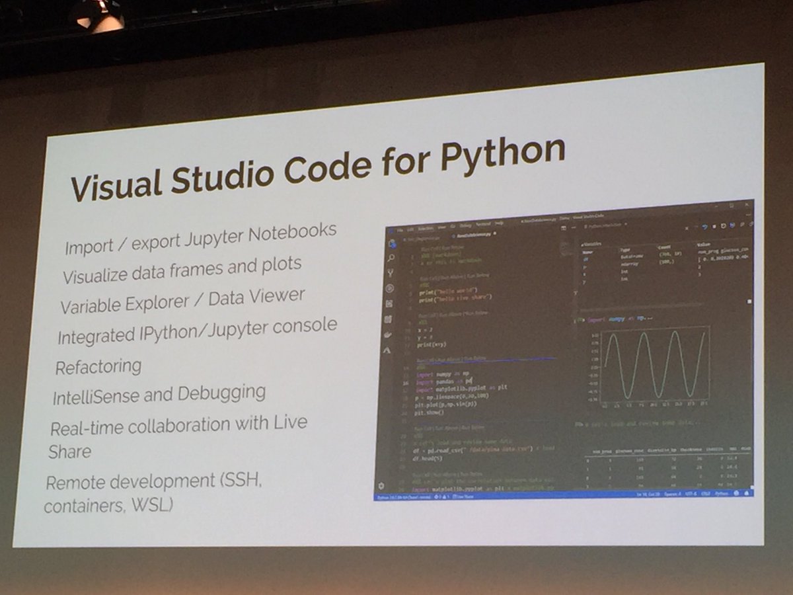Click the split editor icon
Image resolution: width=793 pixels, height=595 pixels.
[x=564, y=228]
